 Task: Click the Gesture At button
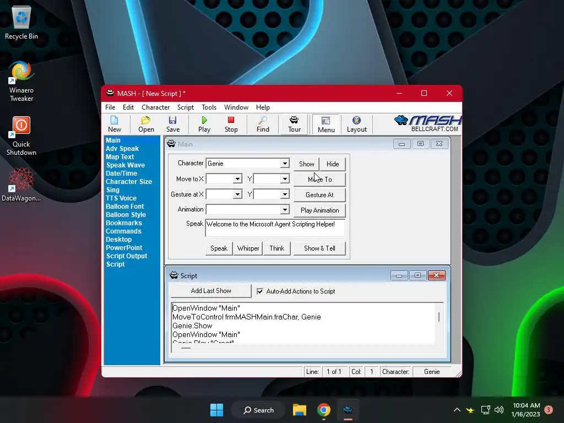click(x=320, y=194)
